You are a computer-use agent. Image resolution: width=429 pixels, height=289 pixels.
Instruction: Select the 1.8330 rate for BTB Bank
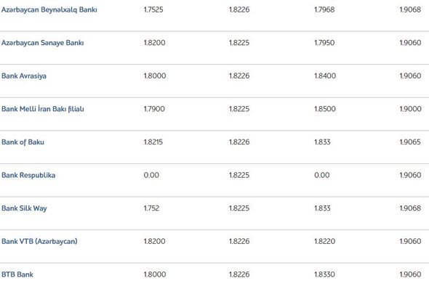(324, 274)
